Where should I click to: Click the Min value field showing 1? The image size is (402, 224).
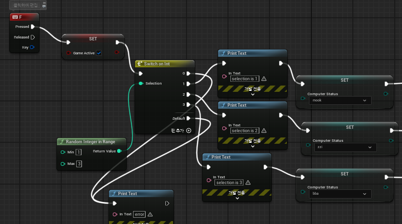pos(79,152)
